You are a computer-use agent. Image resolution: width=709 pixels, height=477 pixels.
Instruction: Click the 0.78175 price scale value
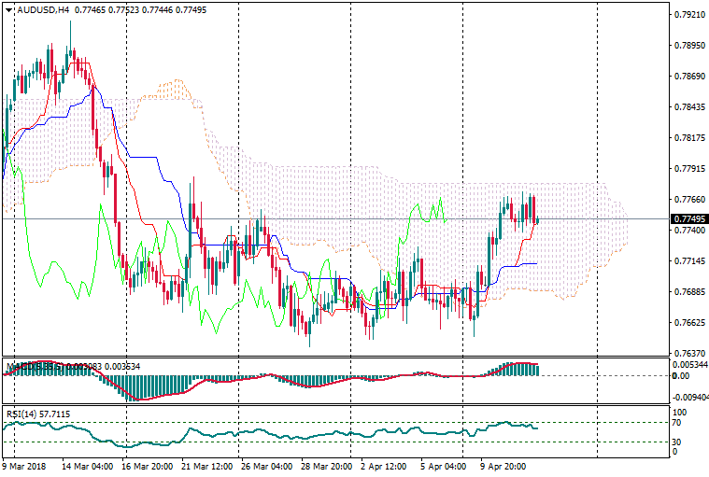(688, 138)
